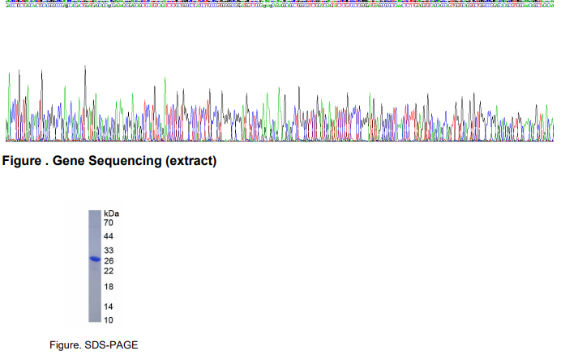Select the 26 kDa marker label

109,261
